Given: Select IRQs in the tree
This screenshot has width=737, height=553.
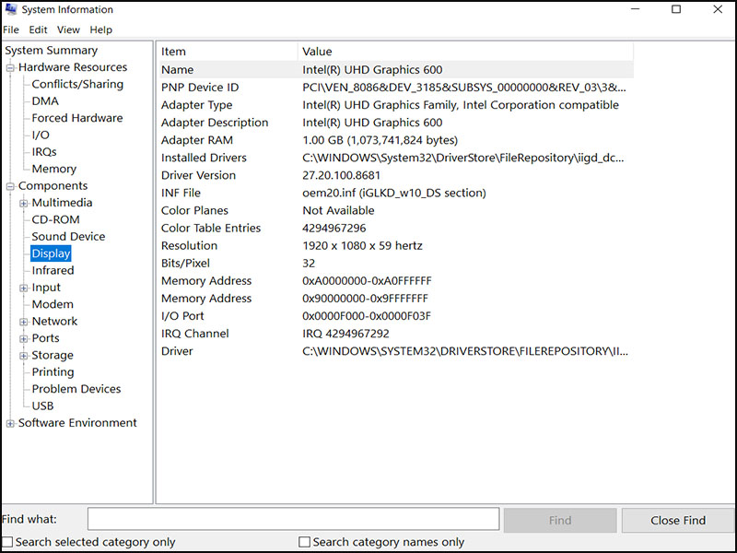Looking at the screenshot, I should (44, 152).
